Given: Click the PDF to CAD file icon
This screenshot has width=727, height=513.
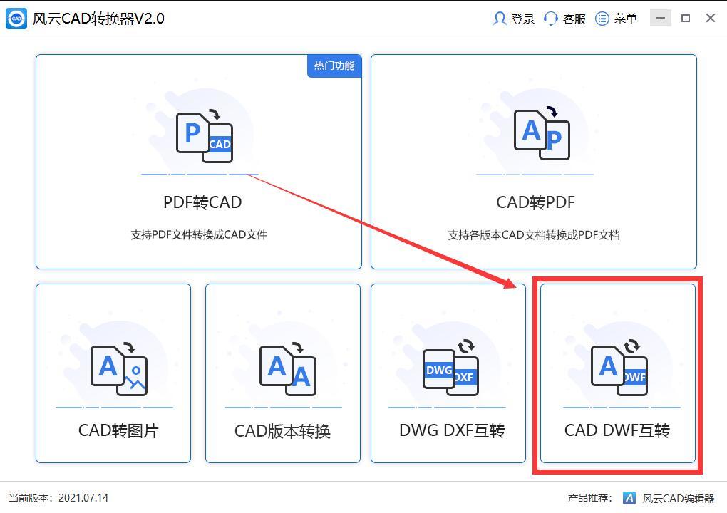Looking at the screenshot, I should (204, 136).
